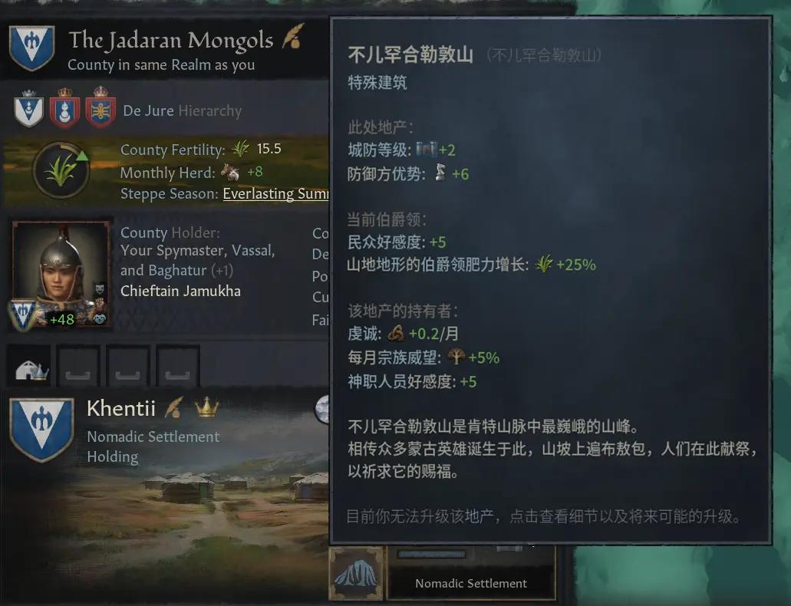This screenshot has width=791, height=606.
Task: Click the Nomadic Settlement building slot
Action: [x=471, y=573]
